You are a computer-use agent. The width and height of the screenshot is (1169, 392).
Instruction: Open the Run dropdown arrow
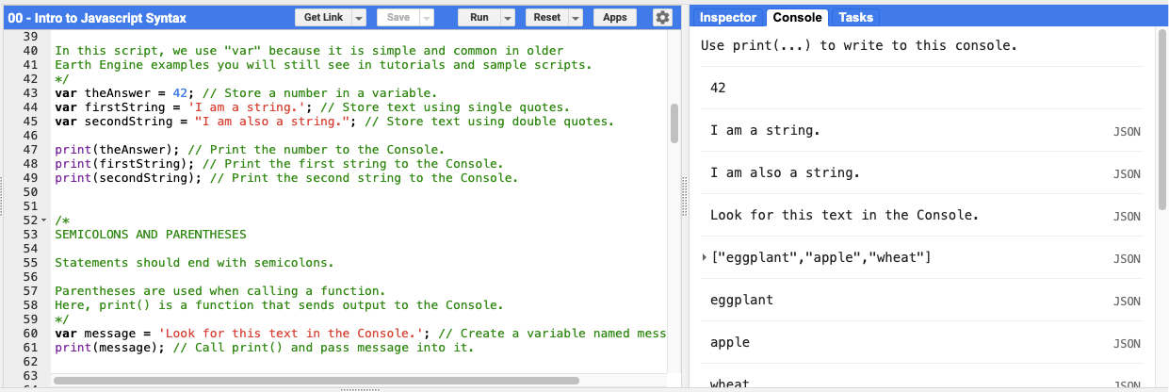tap(507, 17)
